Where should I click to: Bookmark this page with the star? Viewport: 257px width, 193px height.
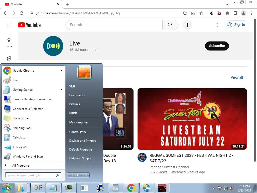point(201,13)
